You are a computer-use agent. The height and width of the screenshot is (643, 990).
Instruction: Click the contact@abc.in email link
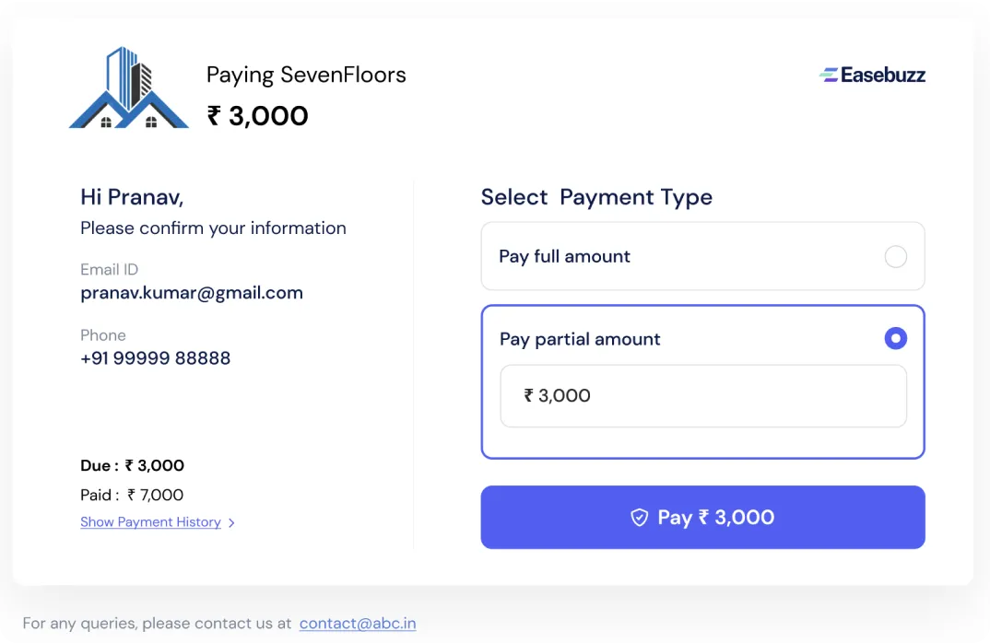click(358, 624)
